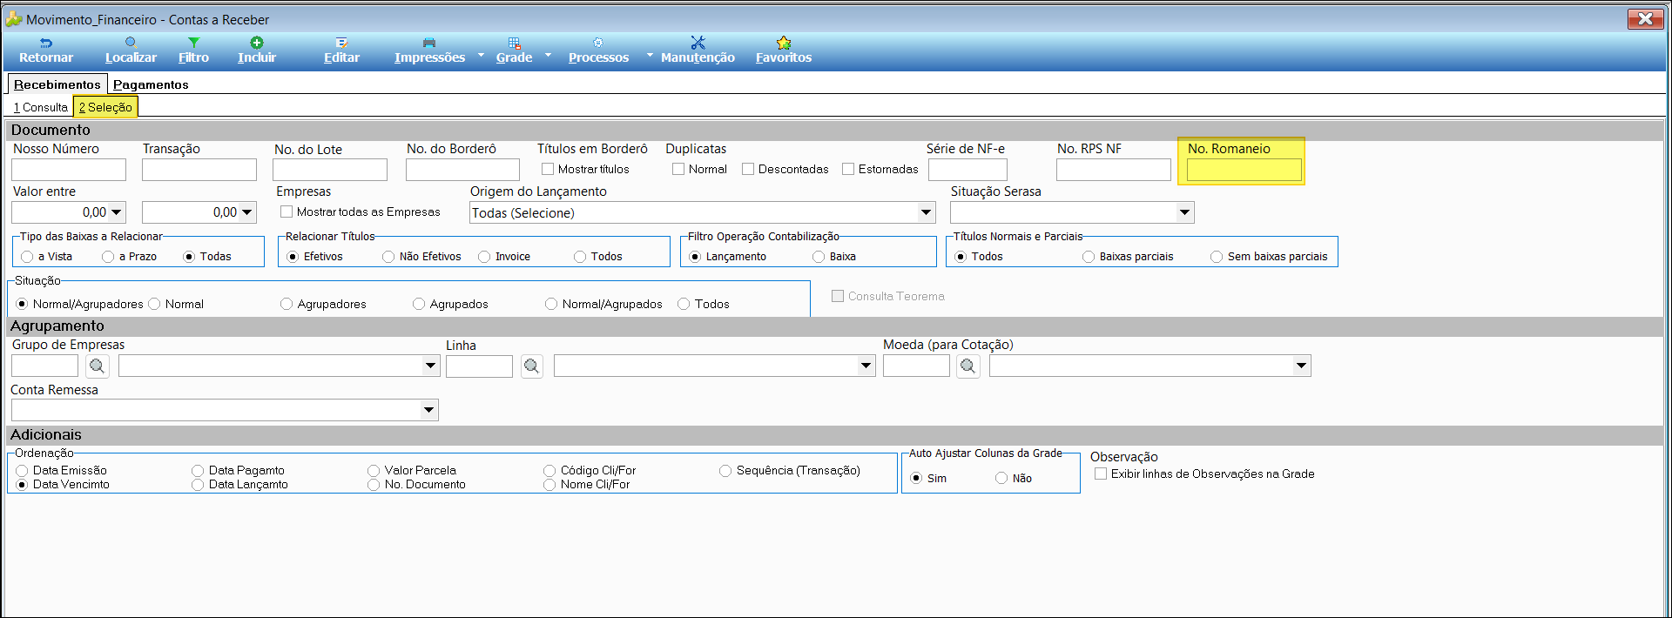Viewport: 1672px width, 618px height.
Task: Enable Mostrar todas as Empresas
Action: (287, 212)
